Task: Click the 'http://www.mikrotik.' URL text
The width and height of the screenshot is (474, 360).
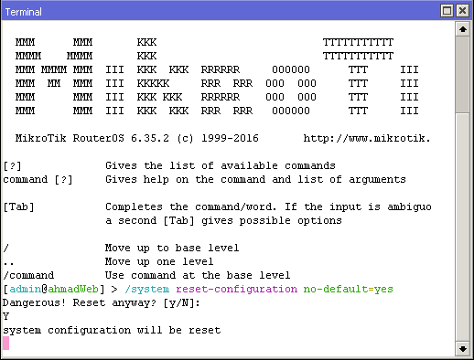Action: click(x=367, y=139)
